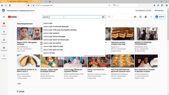169x95 pixels.
Task: Open В тренде in the sidebar
Action: (4, 32)
